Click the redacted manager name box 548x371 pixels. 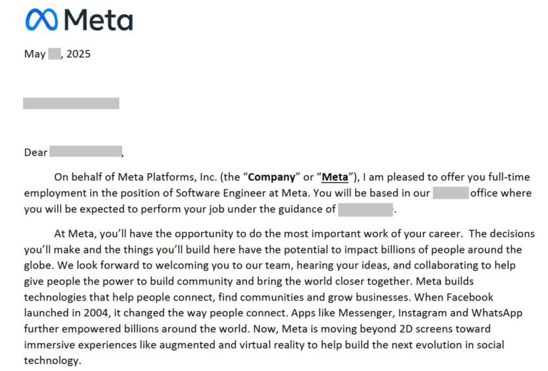(365, 210)
